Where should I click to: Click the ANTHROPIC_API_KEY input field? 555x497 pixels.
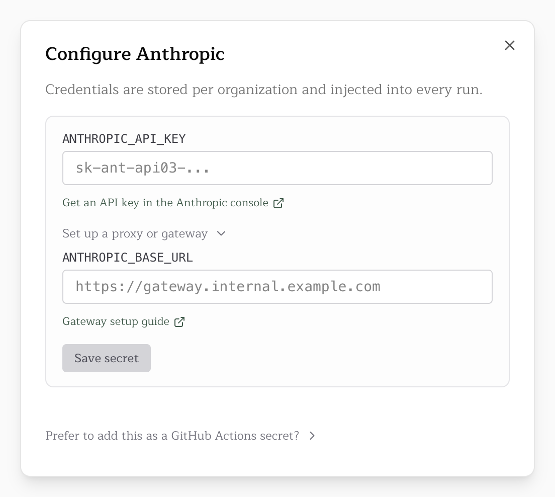[x=277, y=168]
